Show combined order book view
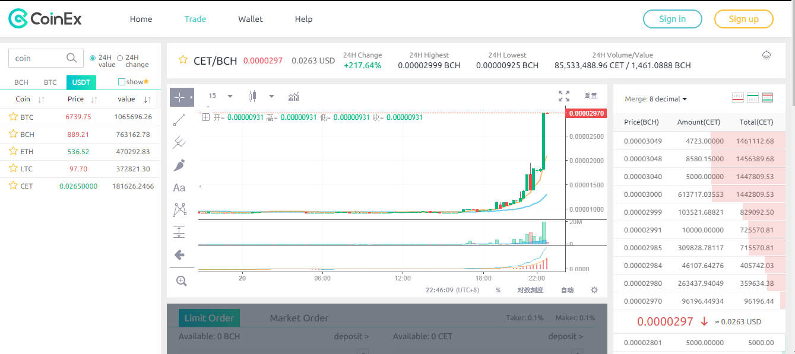The width and height of the screenshot is (795, 354). click(767, 98)
